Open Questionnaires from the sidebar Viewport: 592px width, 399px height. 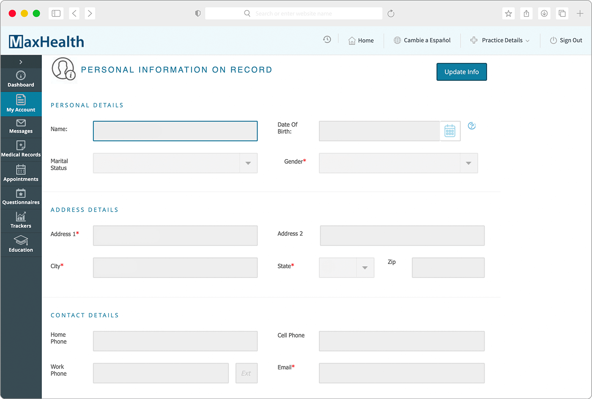pyautogui.click(x=21, y=197)
